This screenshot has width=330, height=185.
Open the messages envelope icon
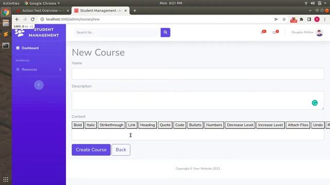pos(275,32)
